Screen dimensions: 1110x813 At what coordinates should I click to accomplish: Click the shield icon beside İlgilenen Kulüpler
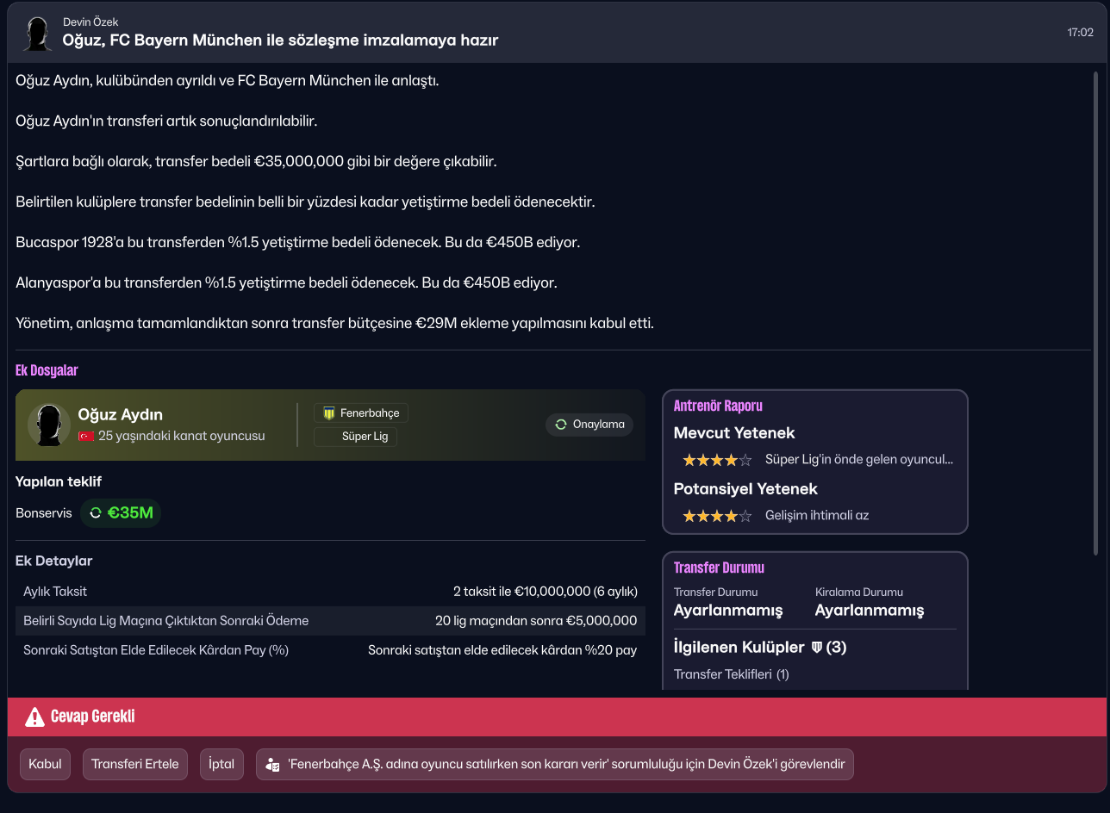point(817,647)
